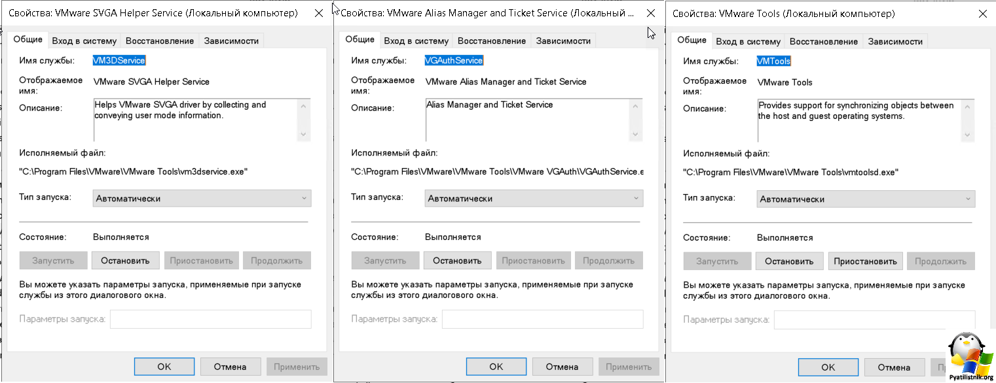Expand startup type dropdown in VMware SVGA Helper window
This screenshot has height=383, width=996.
coord(202,198)
